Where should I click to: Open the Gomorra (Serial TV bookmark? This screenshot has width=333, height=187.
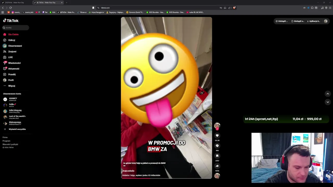[135, 12]
